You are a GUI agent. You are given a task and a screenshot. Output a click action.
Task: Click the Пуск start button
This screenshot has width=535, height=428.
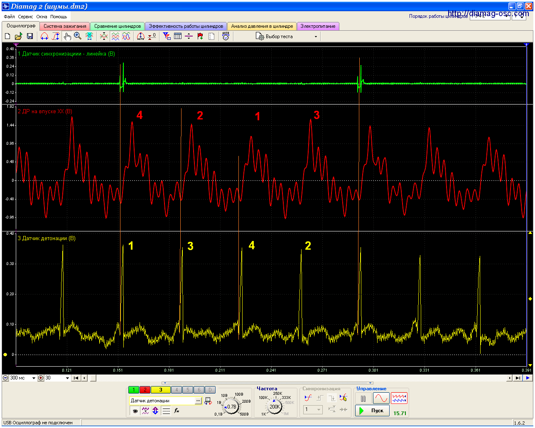(373, 411)
